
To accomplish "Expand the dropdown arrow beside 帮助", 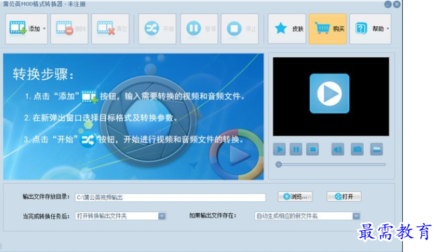I will click(x=387, y=29).
